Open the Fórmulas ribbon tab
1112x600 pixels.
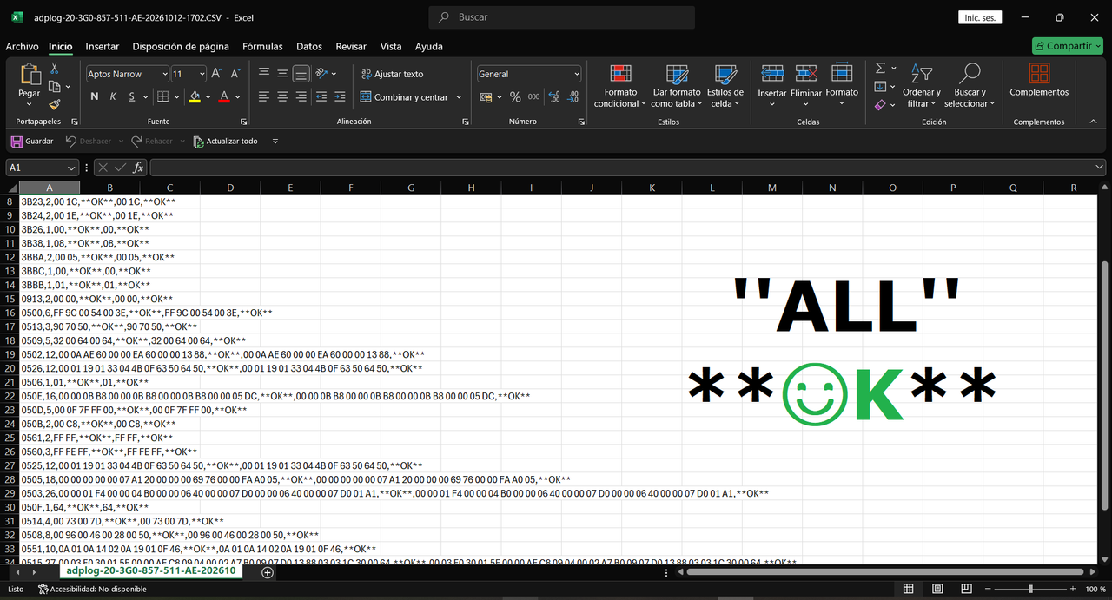pyautogui.click(x=262, y=47)
